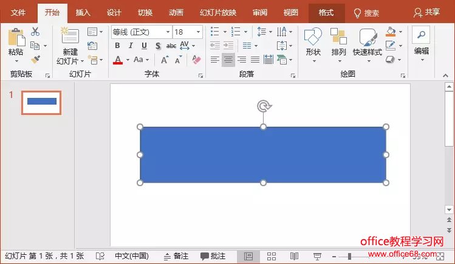This screenshot has height=264, width=455.
Task: Open the 动画 (Animations) tab
Action: pos(176,12)
